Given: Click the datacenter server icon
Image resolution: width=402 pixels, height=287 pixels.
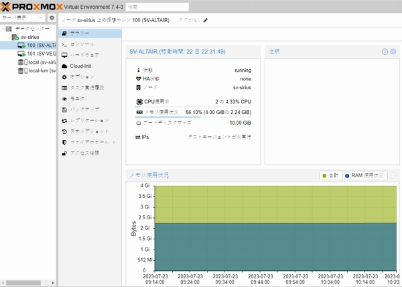Looking at the screenshot, I should 9,28.
